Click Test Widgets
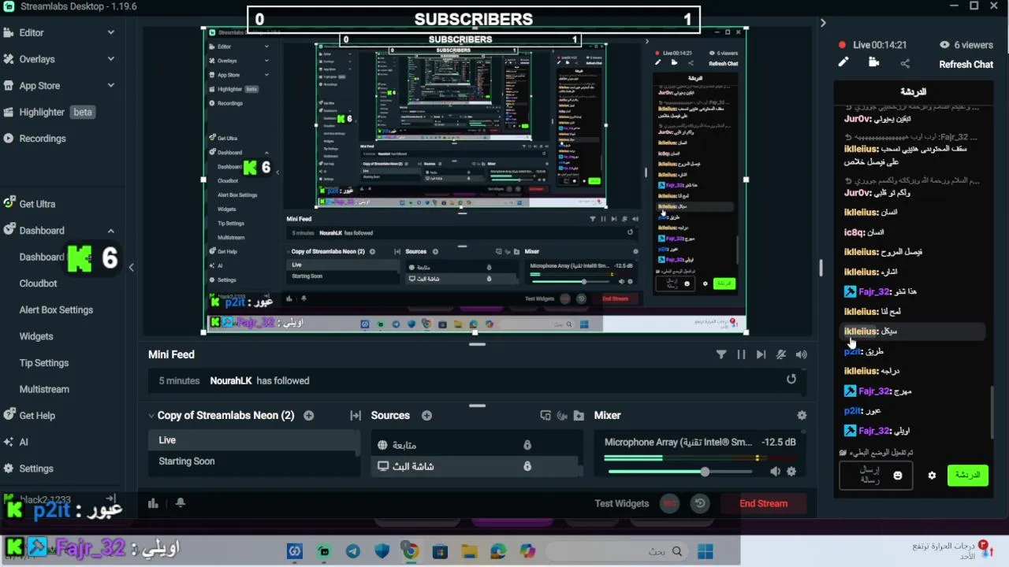 621,503
